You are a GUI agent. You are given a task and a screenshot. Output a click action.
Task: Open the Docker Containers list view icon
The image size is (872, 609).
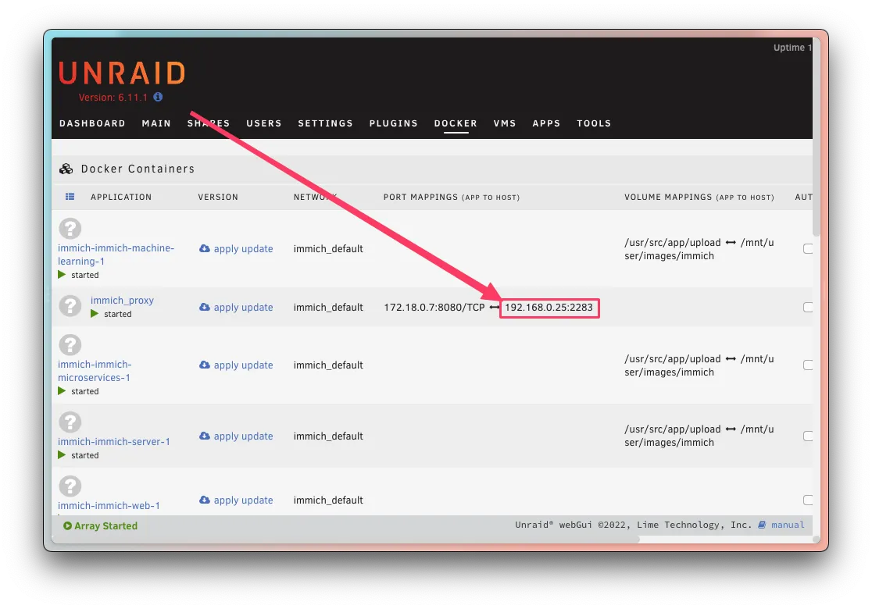70,197
